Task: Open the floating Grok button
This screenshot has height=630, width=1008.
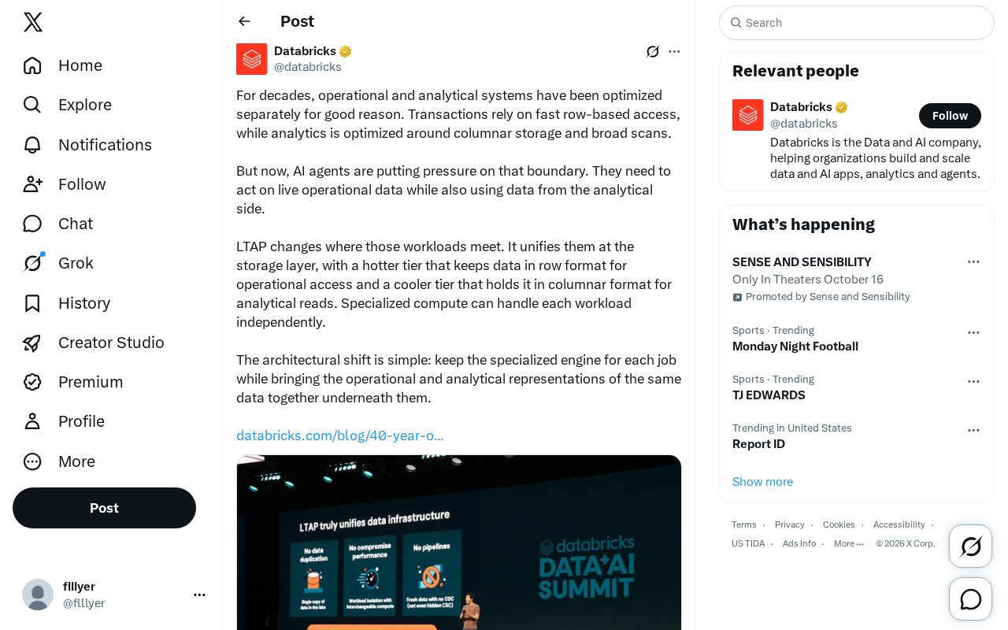Action: tap(971, 546)
